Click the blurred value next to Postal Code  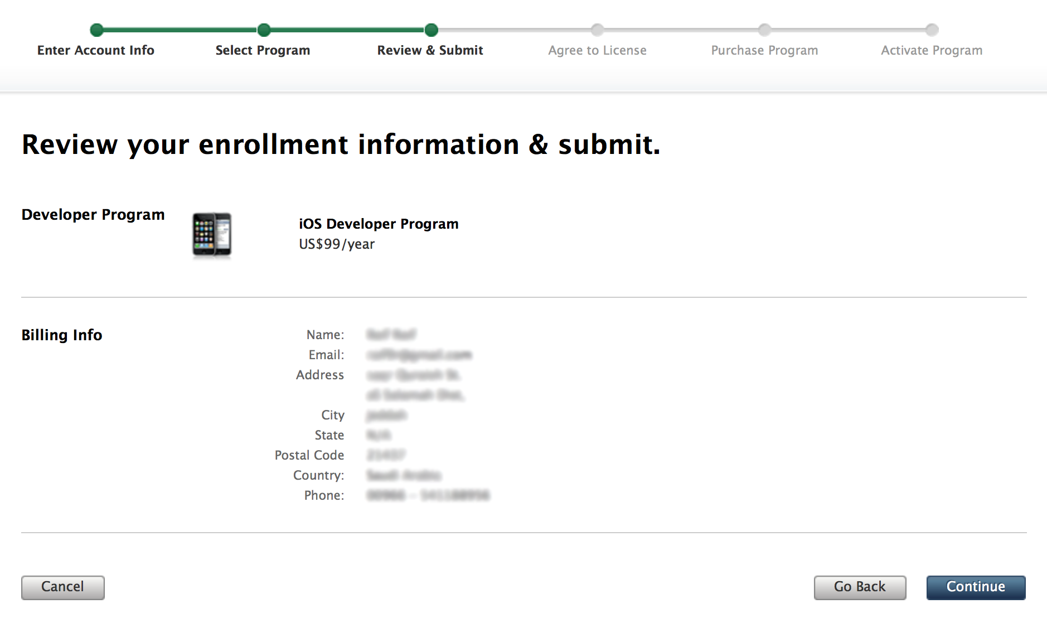[x=386, y=455]
